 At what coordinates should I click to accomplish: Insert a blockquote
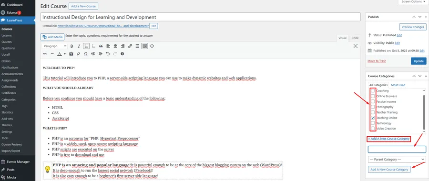click(x=101, y=46)
